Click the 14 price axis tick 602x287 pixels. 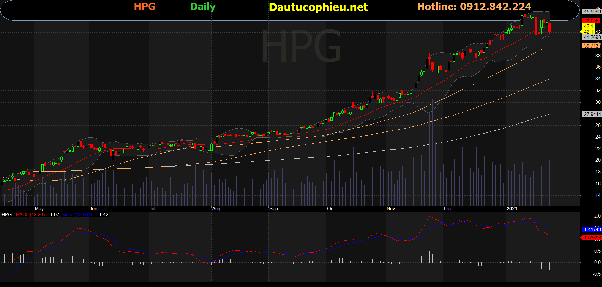point(598,195)
